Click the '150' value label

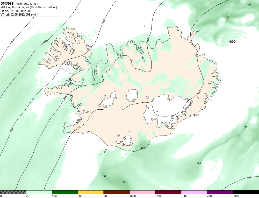pyautogui.click(x=245, y=127)
